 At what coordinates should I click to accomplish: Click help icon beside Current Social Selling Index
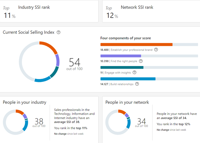(59, 33)
